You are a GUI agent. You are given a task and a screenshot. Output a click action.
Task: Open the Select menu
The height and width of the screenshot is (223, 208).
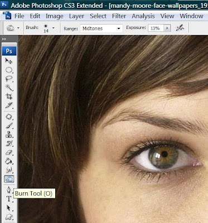98,16
